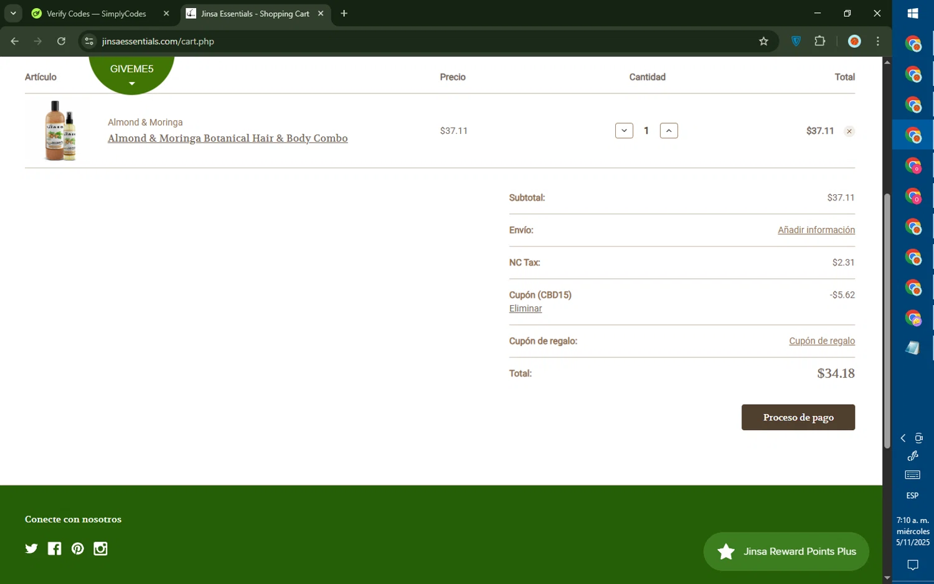This screenshot has height=584, width=934.
Task: Open Almond & Moringa Botanical Hair & Body Combo link
Action: 228,138
